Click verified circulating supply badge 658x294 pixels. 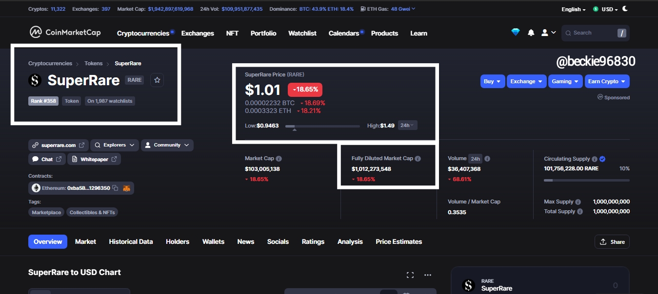pyautogui.click(x=602, y=159)
